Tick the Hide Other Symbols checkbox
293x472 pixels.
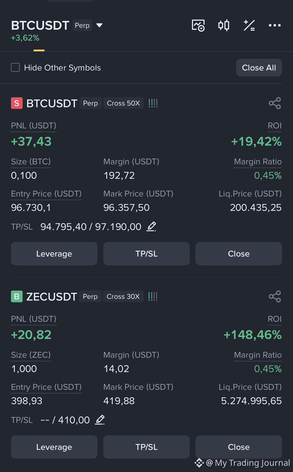point(15,67)
